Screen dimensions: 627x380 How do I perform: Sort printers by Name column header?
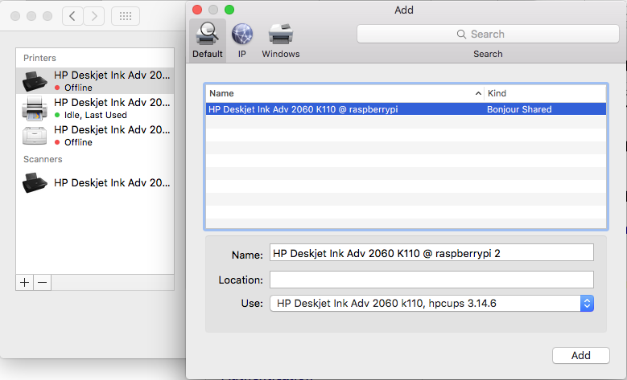click(x=344, y=93)
